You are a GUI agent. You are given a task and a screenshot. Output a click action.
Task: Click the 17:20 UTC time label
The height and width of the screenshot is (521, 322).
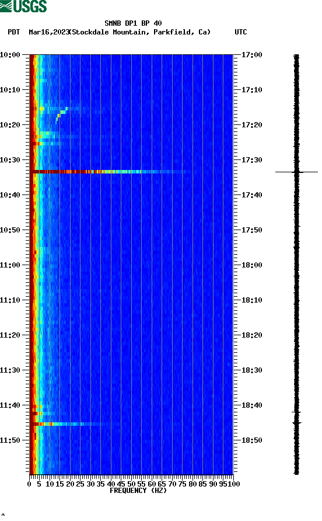(251, 125)
